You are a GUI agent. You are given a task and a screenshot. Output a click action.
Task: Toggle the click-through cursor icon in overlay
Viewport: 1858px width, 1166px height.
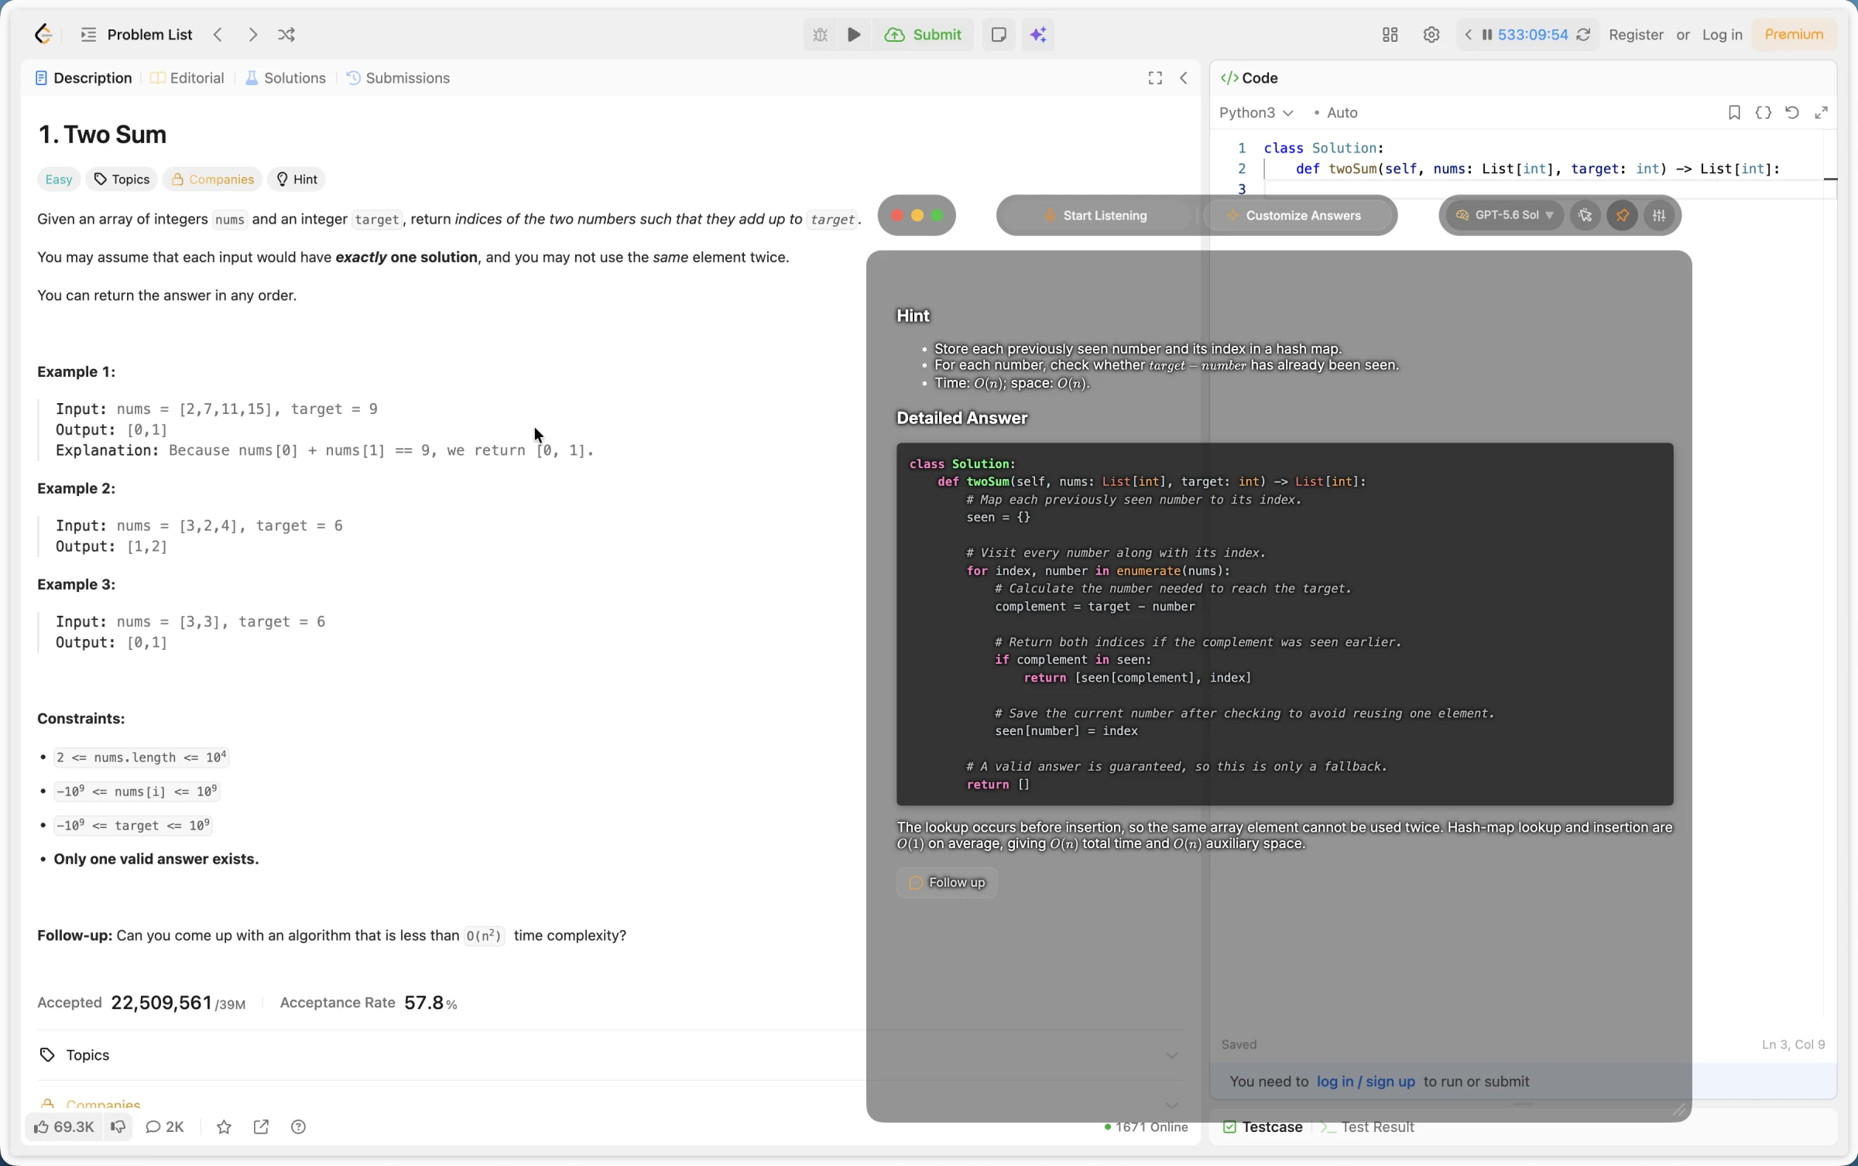coord(1585,215)
